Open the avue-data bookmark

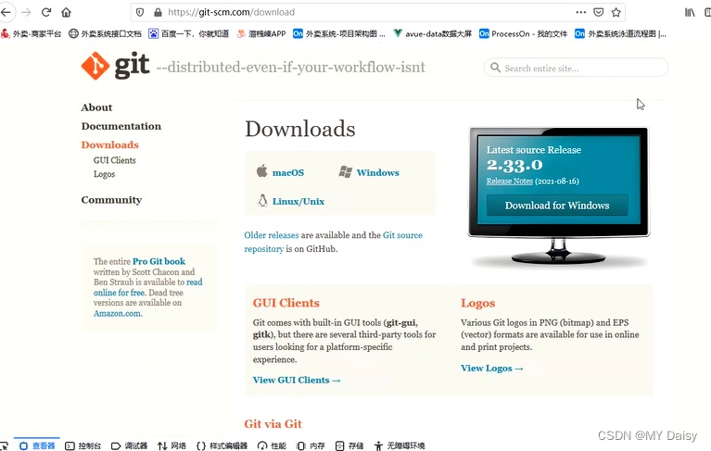(433, 33)
